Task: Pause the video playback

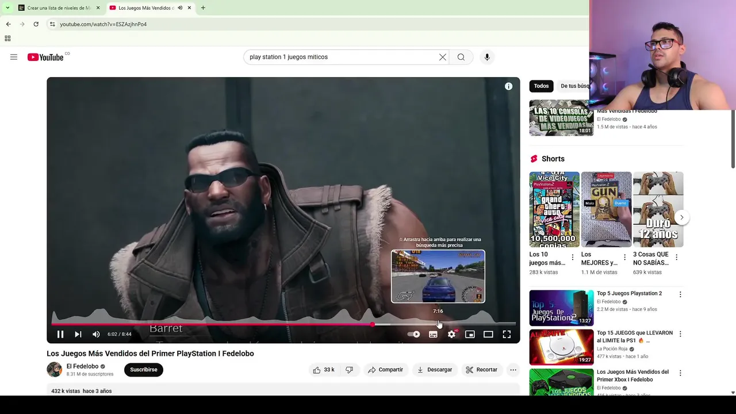Action: (x=60, y=334)
